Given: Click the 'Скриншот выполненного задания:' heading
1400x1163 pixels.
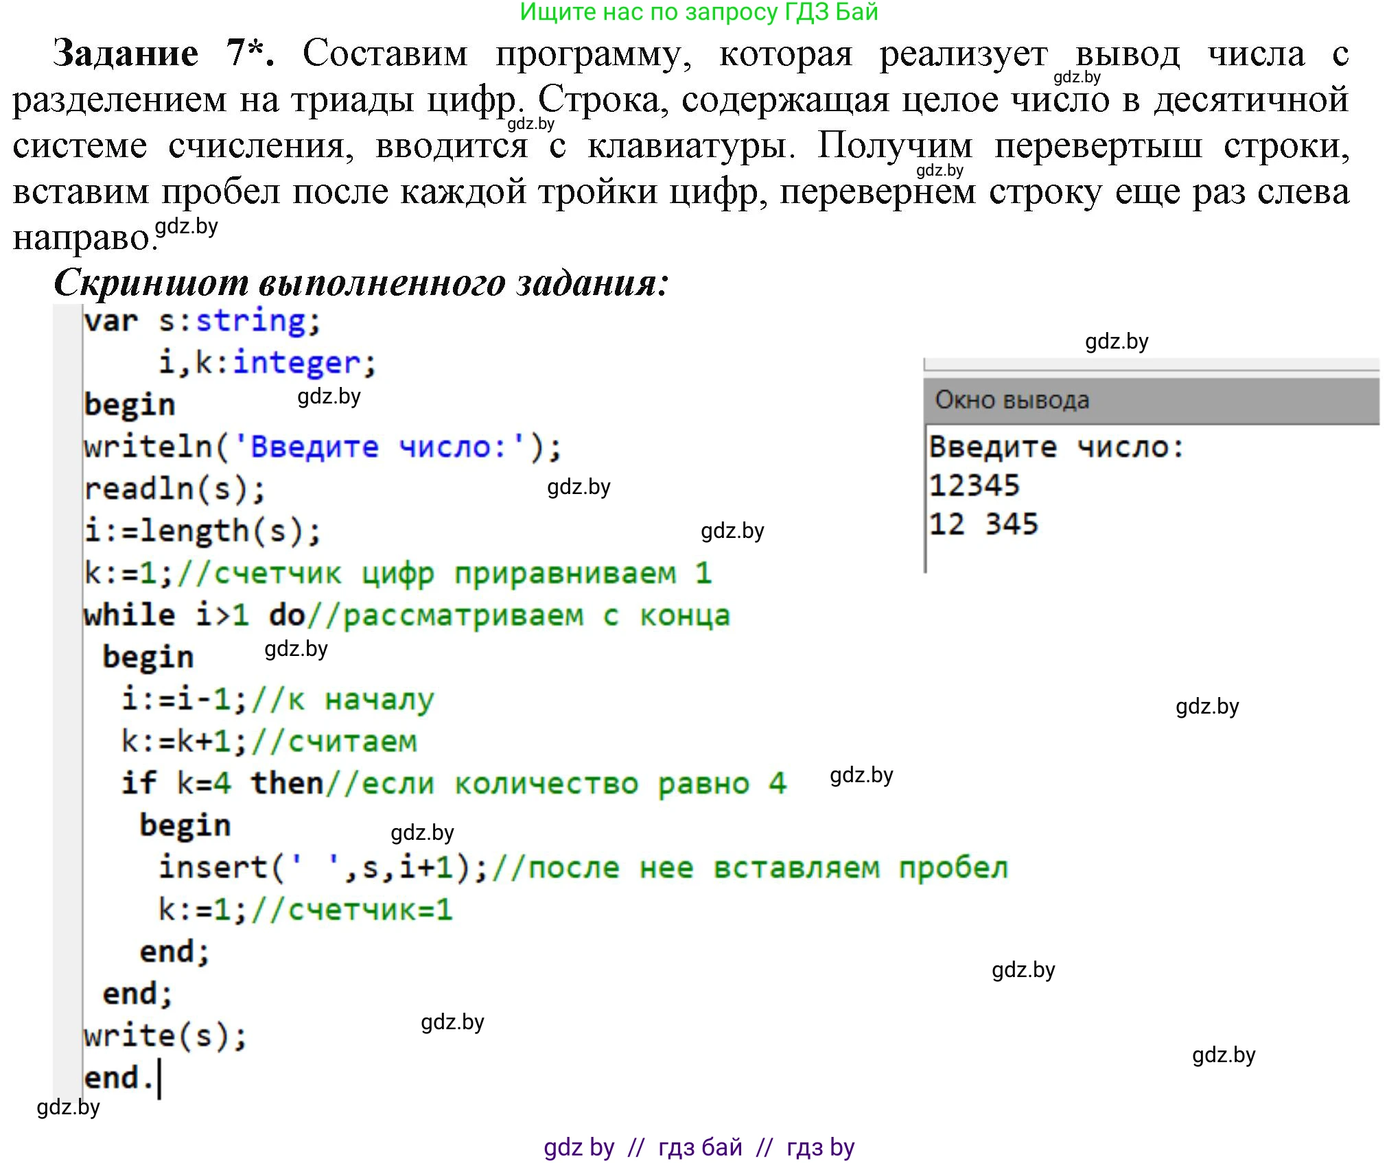Looking at the screenshot, I should 361,282.
